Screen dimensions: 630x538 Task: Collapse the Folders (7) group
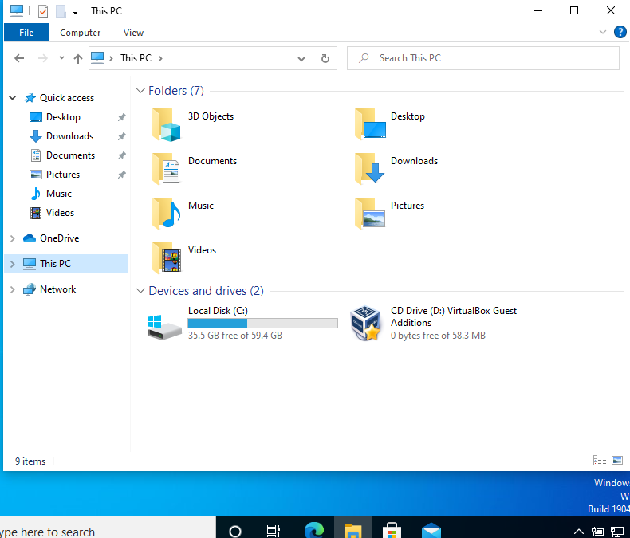tap(140, 91)
